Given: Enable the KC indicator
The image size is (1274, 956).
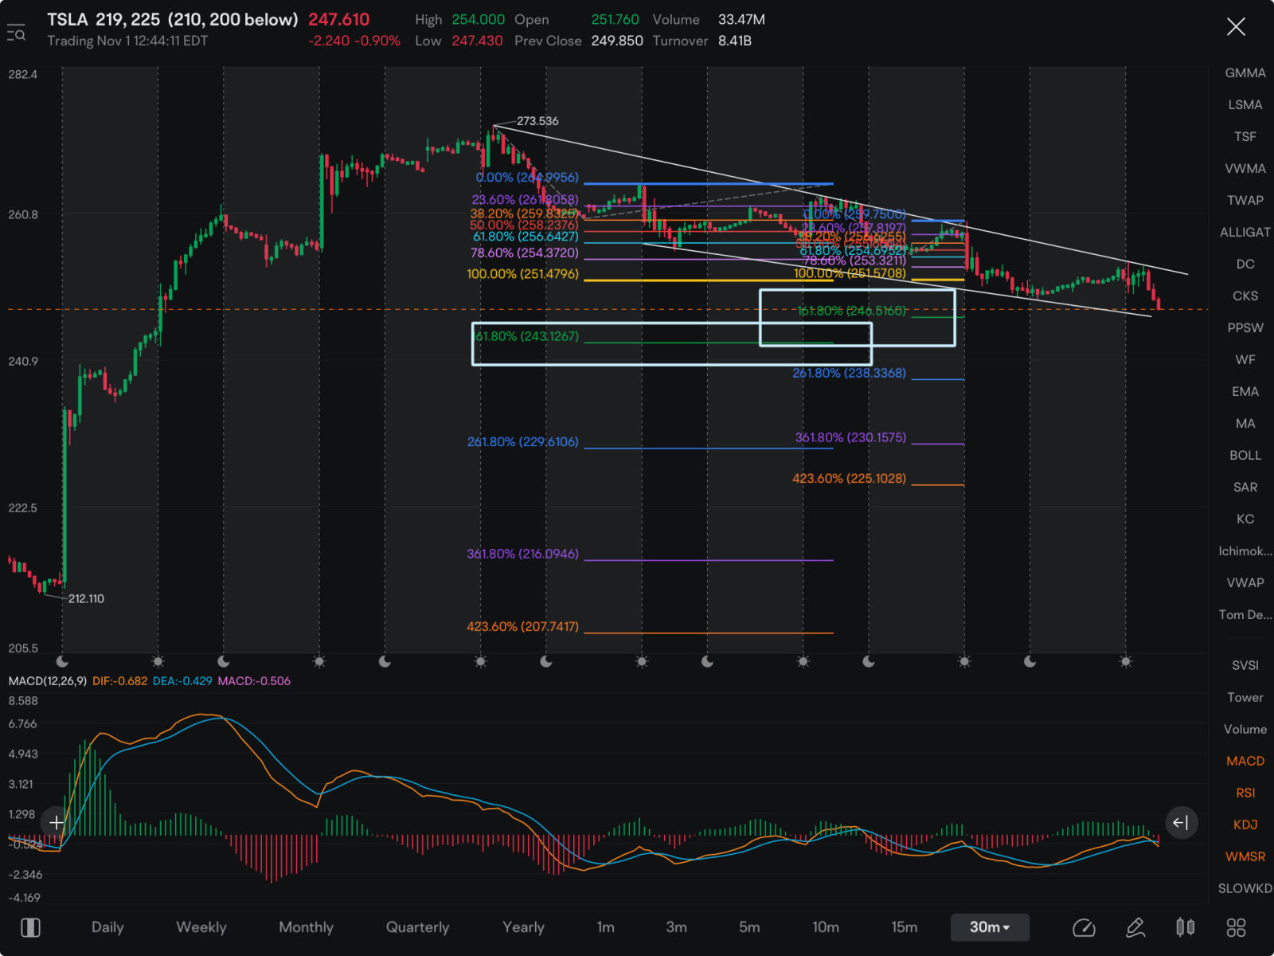Looking at the screenshot, I should [1245, 519].
